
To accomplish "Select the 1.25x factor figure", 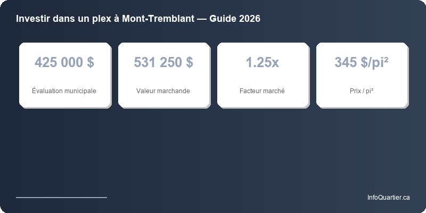I will click(x=262, y=62).
